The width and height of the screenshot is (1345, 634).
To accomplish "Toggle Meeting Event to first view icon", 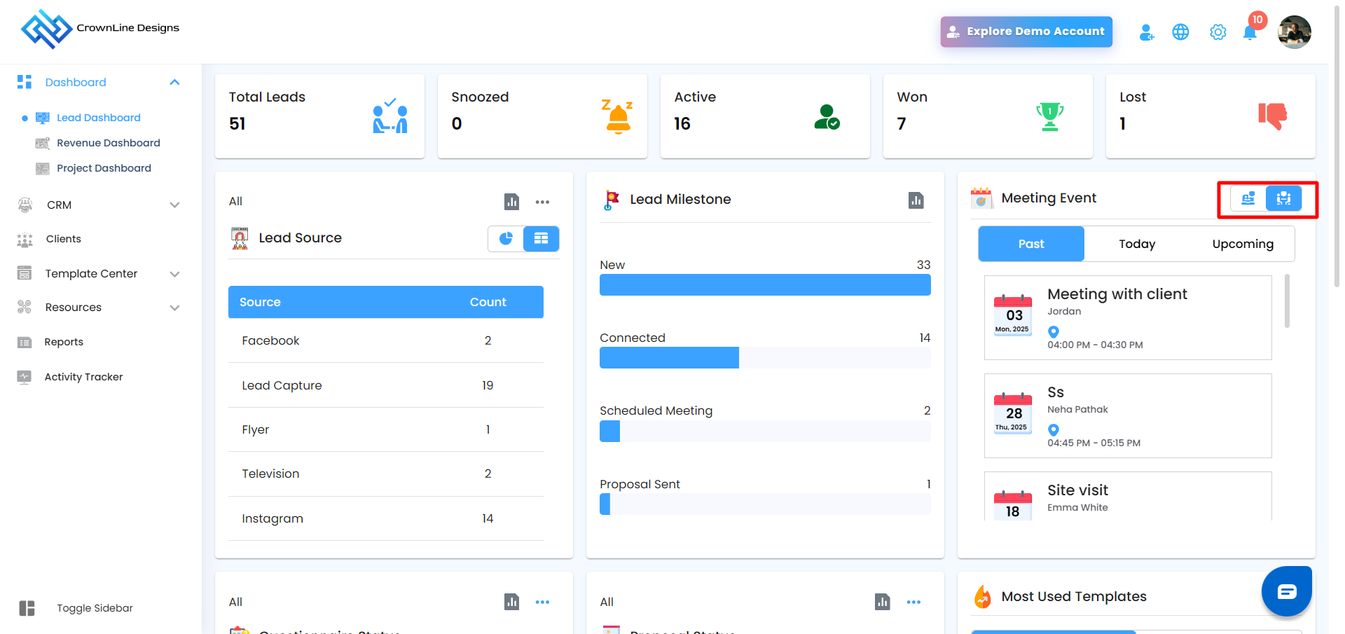I will click(1248, 199).
